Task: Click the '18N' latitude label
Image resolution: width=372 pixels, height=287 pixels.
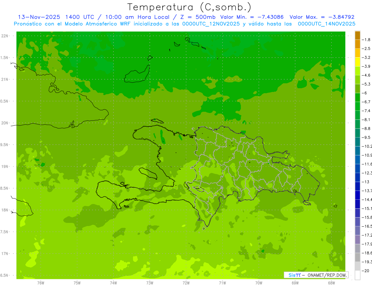Action: [x=5, y=210]
